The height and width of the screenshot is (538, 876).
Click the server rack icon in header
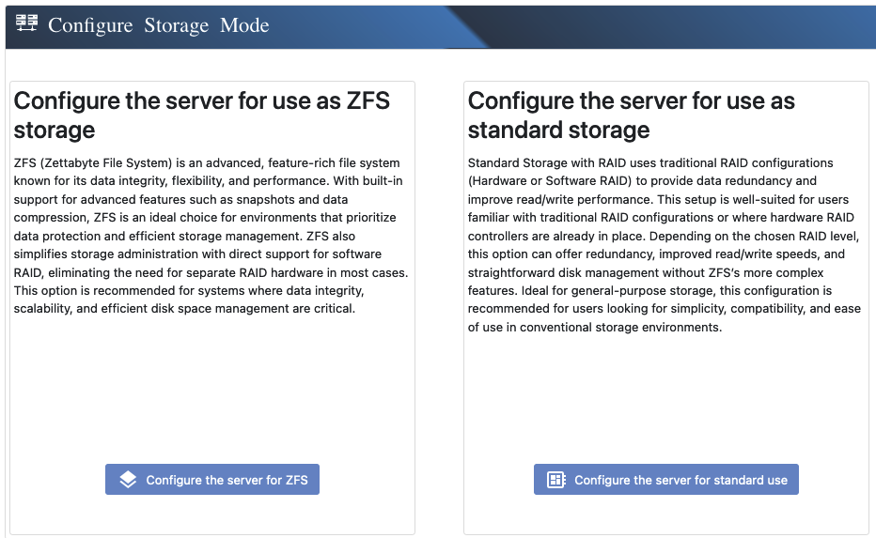[x=26, y=23]
